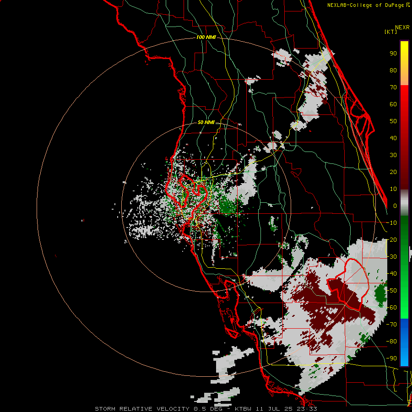Click the NEXR label above the scale
This screenshot has height=412, width=412.
click(x=402, y=27)
